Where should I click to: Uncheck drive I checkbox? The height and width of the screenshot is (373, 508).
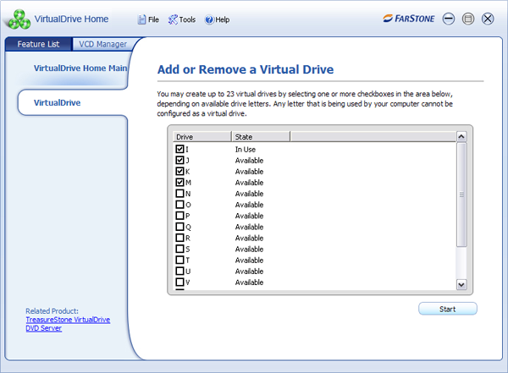point(179,149)
